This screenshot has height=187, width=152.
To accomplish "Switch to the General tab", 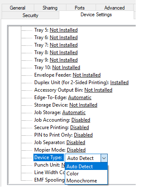I will [x=18, y=8].
